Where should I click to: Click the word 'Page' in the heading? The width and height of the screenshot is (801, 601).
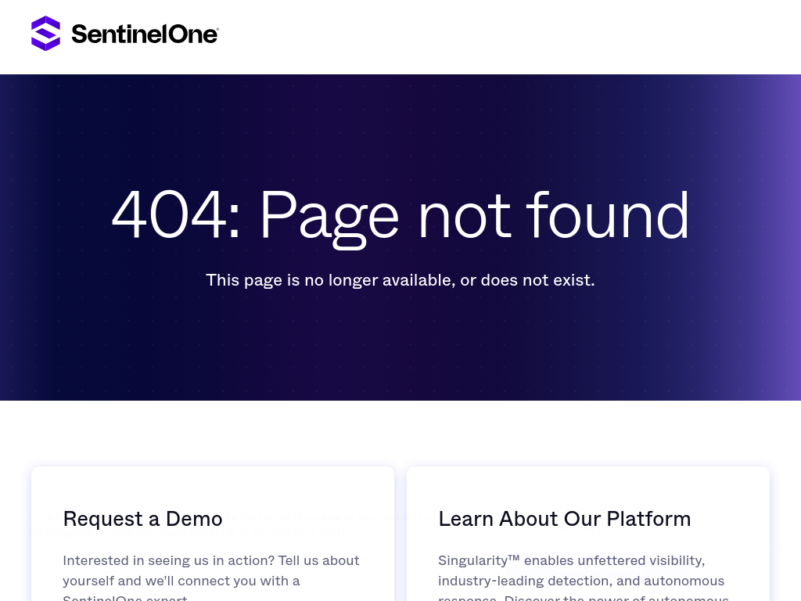(x=329, y=214)
